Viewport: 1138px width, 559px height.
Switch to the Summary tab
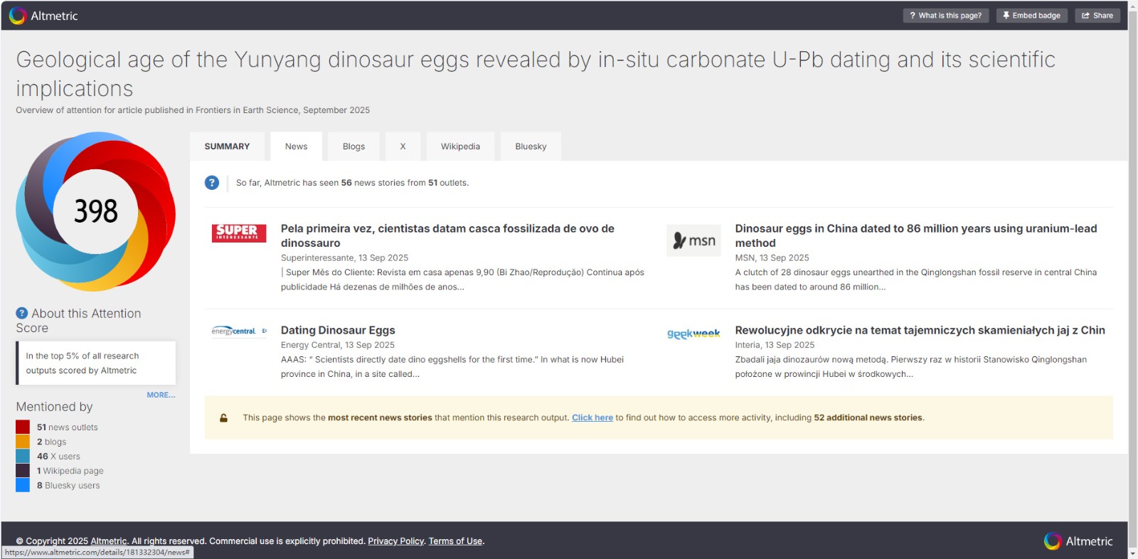[x=227, y=147]
